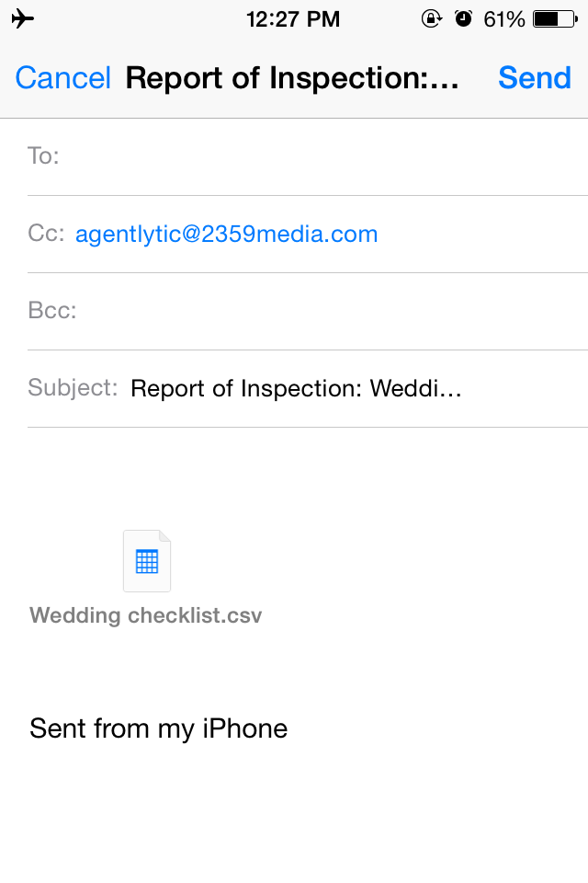Tap the battery icon in status bar
This screenshot has height=883, width=588.
(555, 19)
